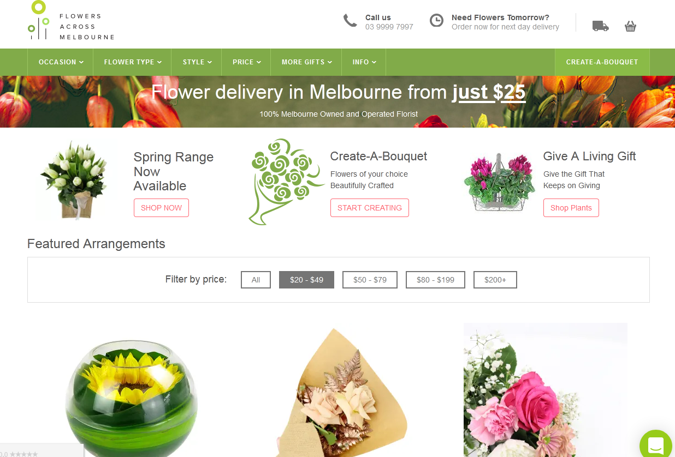The height and width of the screenshot is (457, 675).
Task: Click the Start Creating button
Action: pos(370,208)
